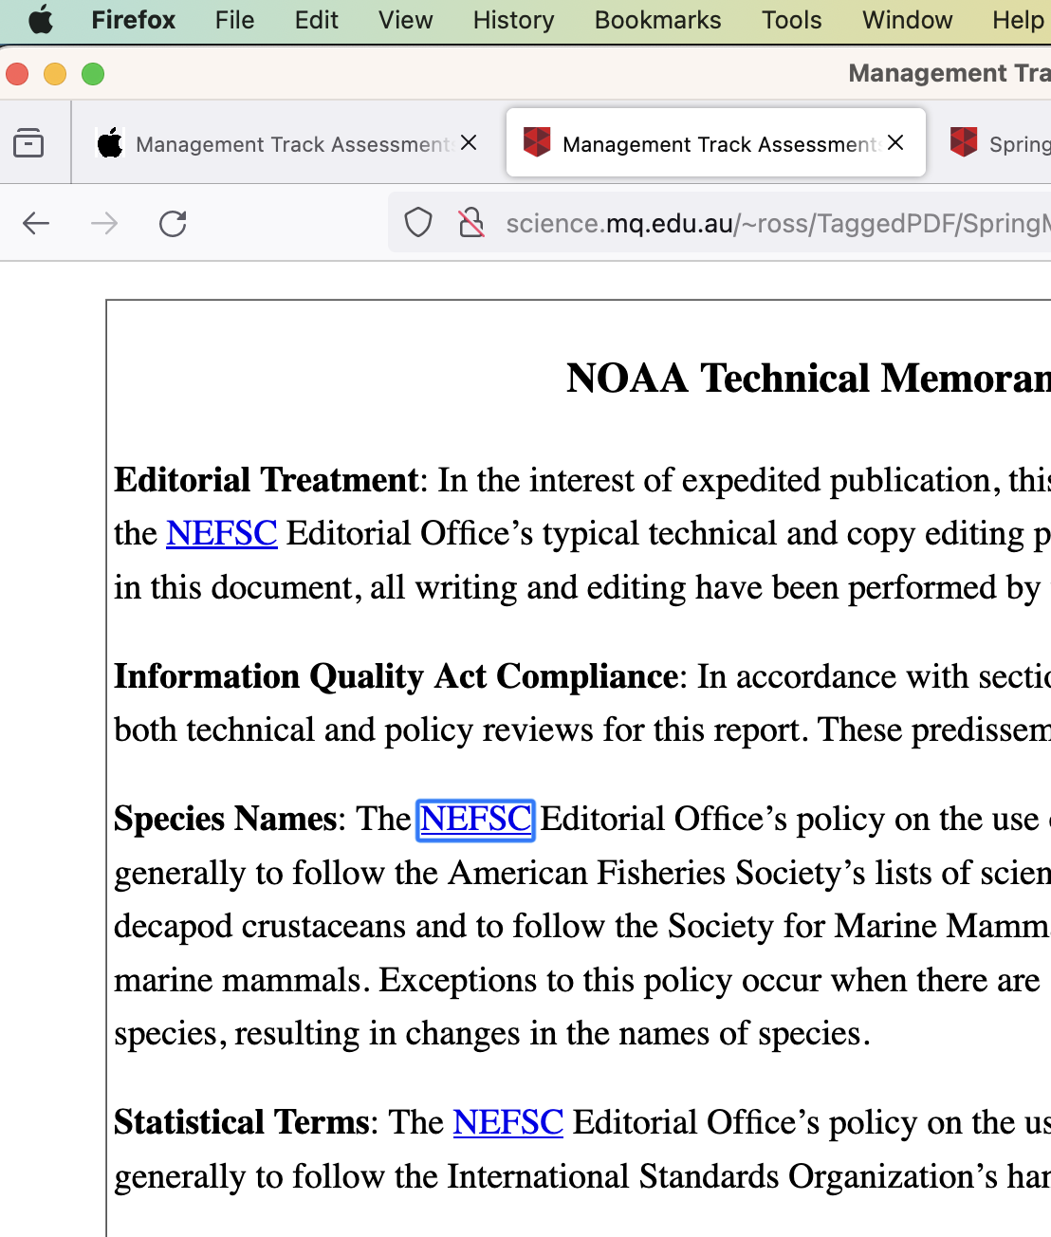Open the File menu

point(234,20)
